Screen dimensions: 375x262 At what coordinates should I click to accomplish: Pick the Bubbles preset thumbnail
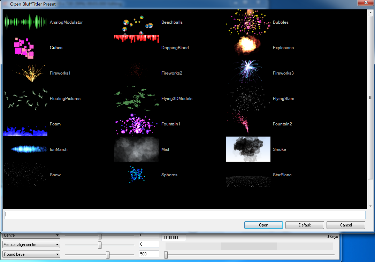(248, 22)
